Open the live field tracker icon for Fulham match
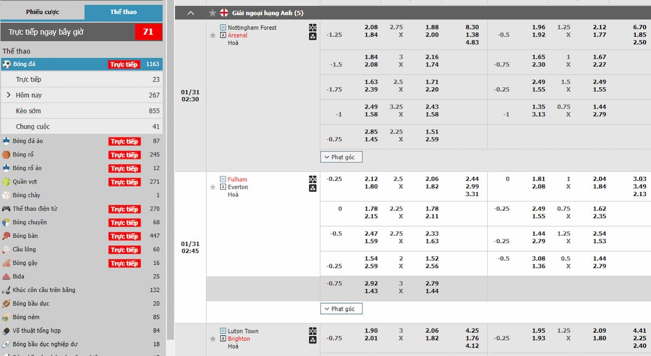Viewport: 651px width, 356px height. click(312, 180)
